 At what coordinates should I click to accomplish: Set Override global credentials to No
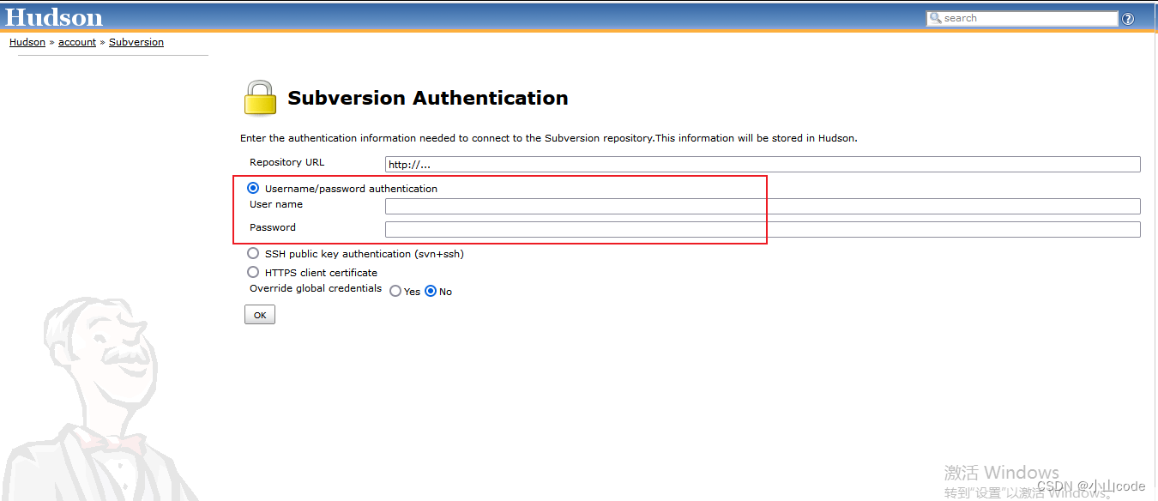431,291
